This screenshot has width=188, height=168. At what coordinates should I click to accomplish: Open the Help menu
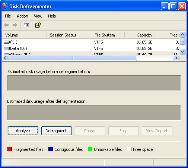point(52,16)
